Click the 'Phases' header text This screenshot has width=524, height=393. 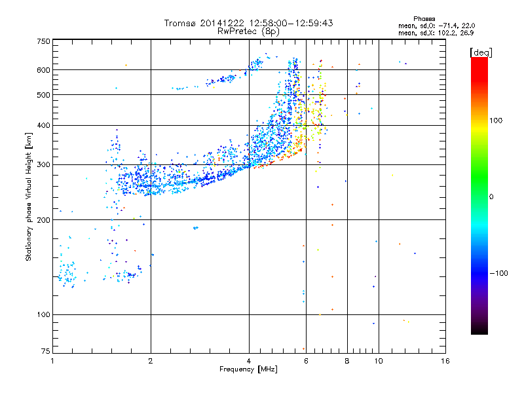[x=424, y=19]
